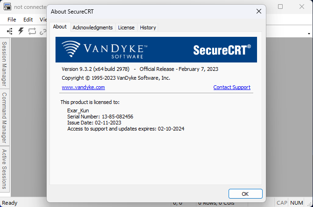Expand the Session Manager side panel
Image resolution: width=313 pixels, height=207 pixels.
pyautogui.click(x=4, y=63)
